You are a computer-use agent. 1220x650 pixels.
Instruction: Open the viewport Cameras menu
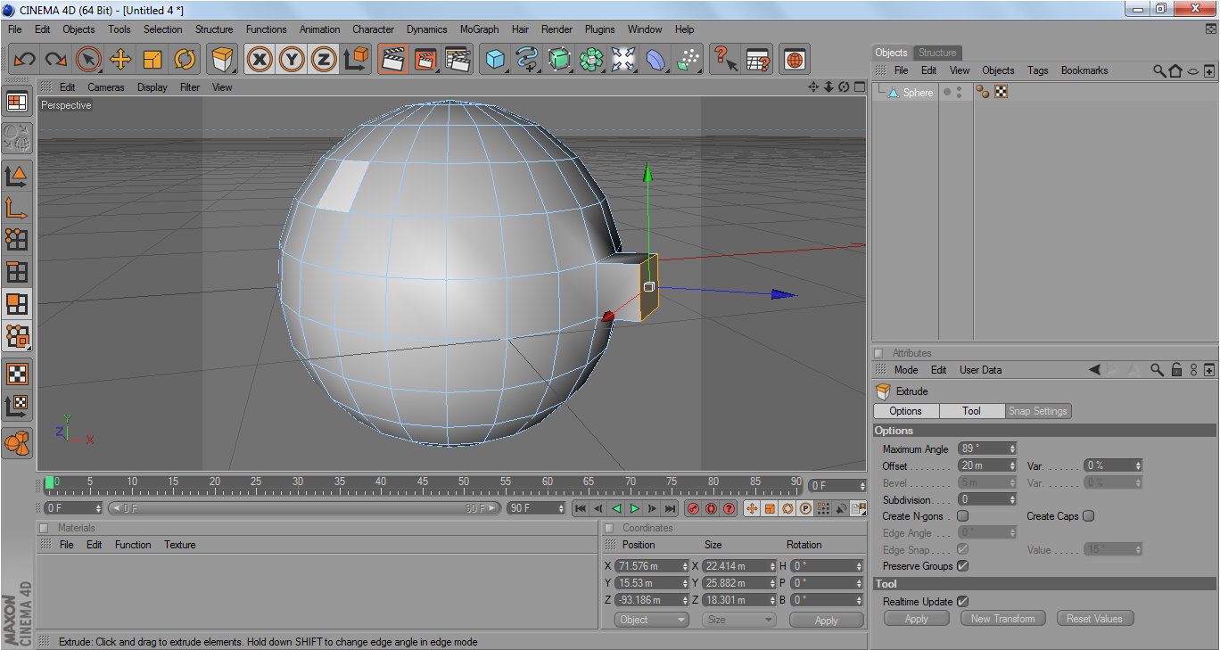106,87
